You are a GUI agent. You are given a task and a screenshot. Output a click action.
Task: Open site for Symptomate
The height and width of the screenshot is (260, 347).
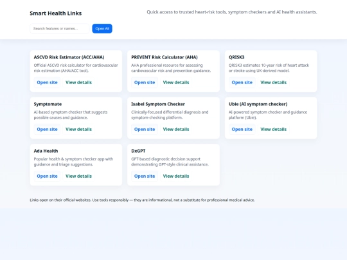[x=47, y=129]
